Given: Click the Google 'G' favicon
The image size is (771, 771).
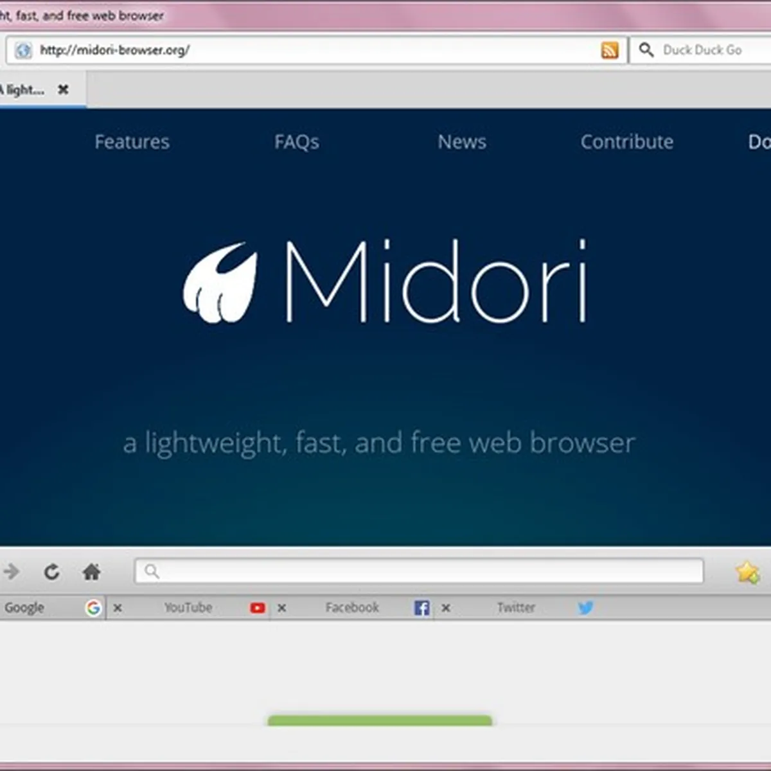Looking at the screenshot, I should click(x=93, y=608).
